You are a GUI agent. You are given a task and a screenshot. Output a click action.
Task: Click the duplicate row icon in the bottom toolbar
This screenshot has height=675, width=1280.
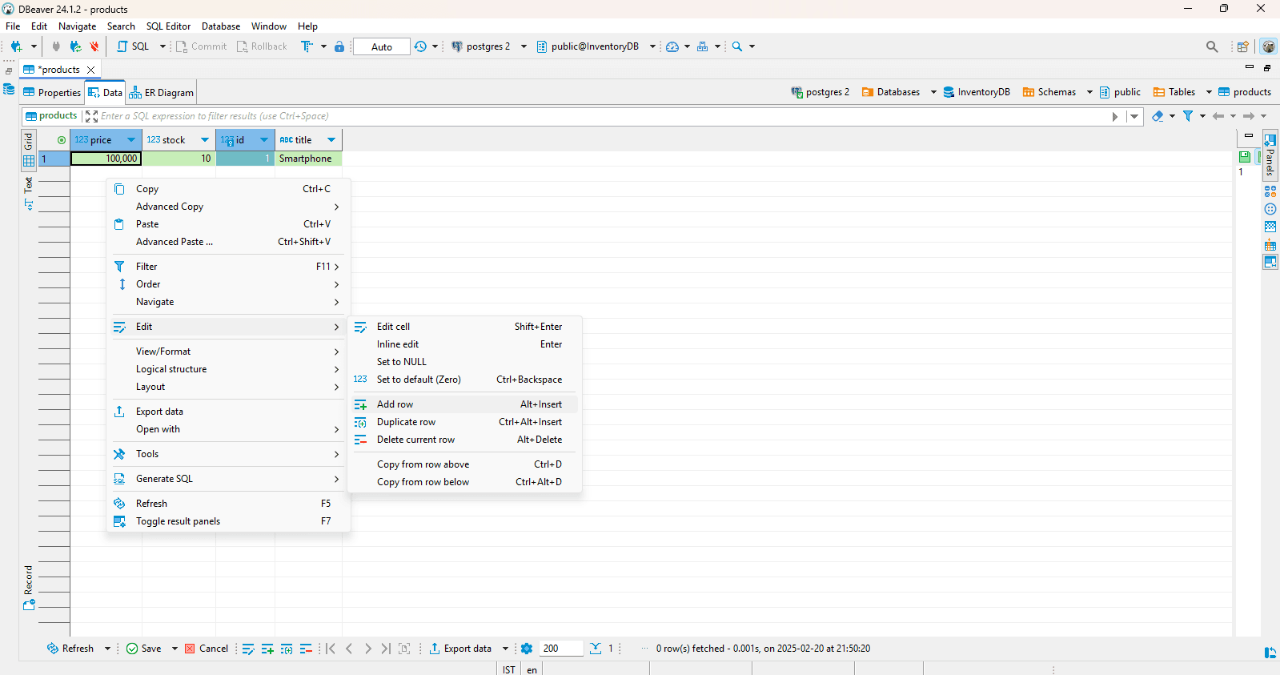[287, 649]
